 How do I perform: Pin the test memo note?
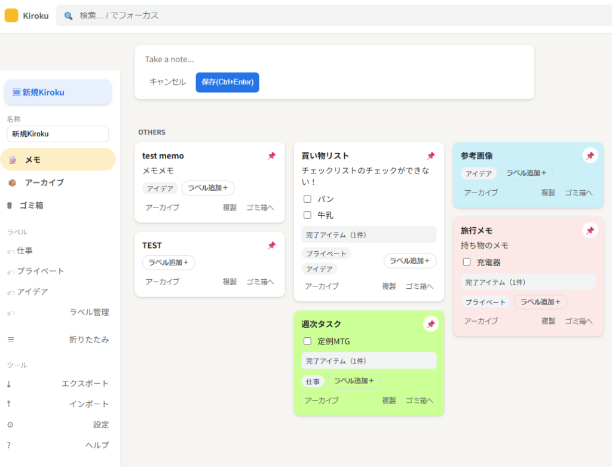[x=271, y=156]
